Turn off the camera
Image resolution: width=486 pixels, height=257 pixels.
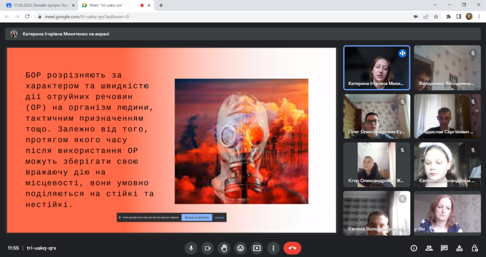[x=207, y=248]
